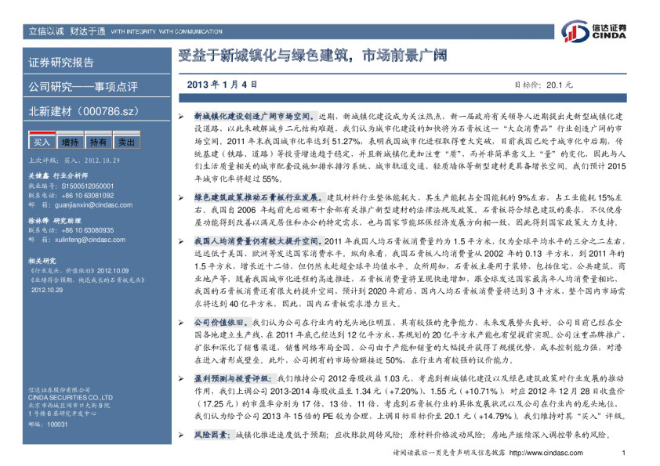Click the 北新建材（000786.sz） stock heading

[83, 111]
